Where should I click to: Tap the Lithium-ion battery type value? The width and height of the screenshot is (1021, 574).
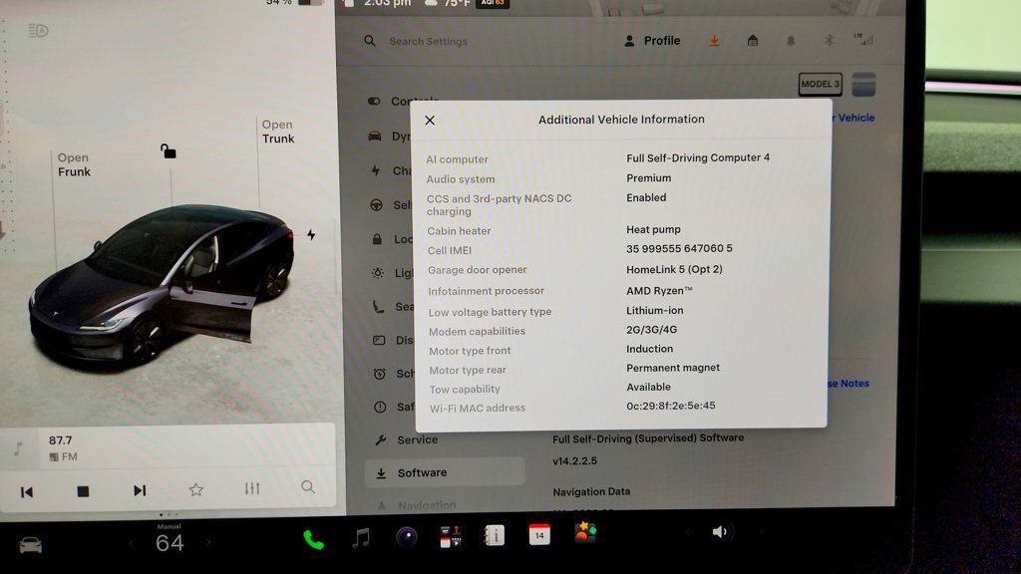pos(654,311)
